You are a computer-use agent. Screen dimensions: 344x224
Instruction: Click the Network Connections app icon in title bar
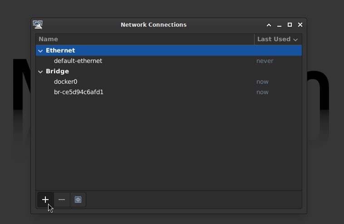pyautogui.click(x=38, y=25)
